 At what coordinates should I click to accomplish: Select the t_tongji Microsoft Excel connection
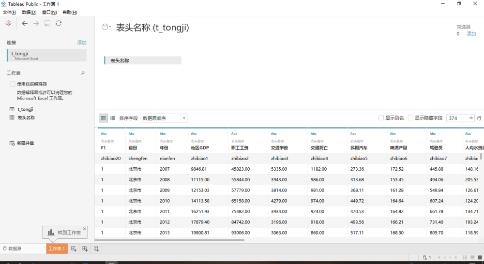click(x=46, y=56)
